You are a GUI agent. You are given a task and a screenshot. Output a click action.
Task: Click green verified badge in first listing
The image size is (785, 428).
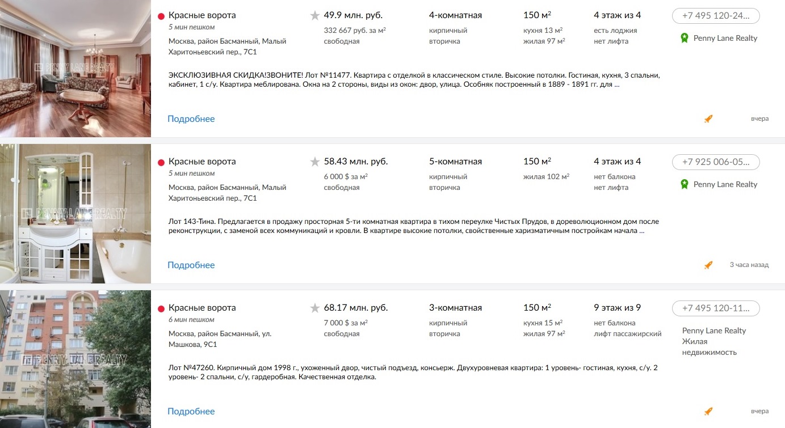click(685, 38)
